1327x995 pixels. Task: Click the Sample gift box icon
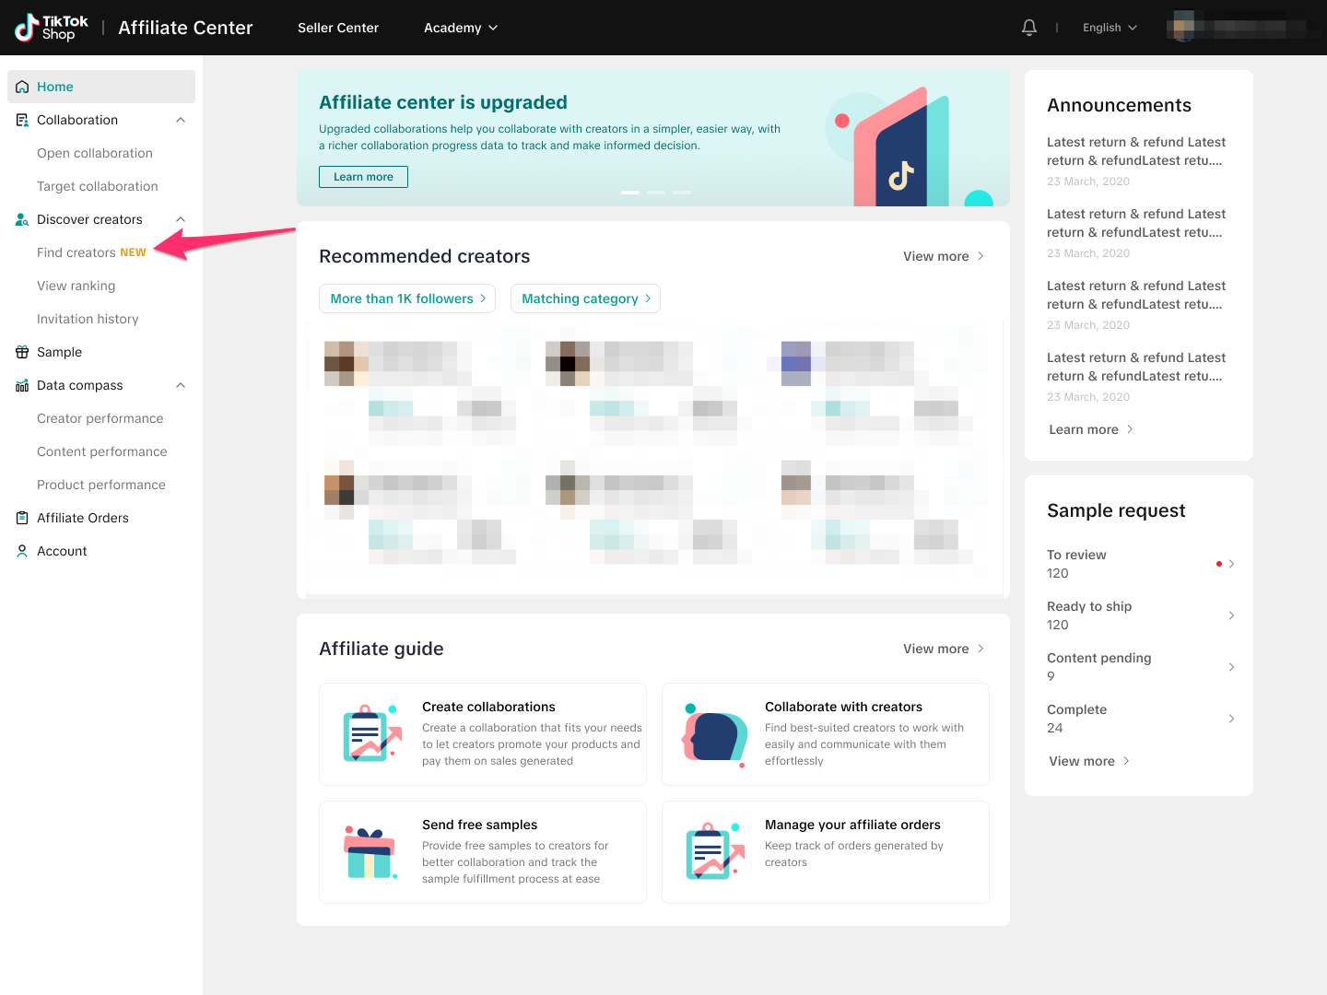[x=22, y=352]
